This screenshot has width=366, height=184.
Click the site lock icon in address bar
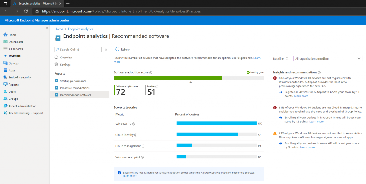(x=37, y=11)
